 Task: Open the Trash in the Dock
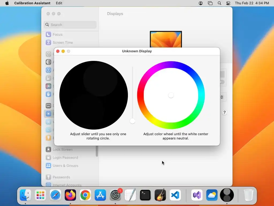248,195
